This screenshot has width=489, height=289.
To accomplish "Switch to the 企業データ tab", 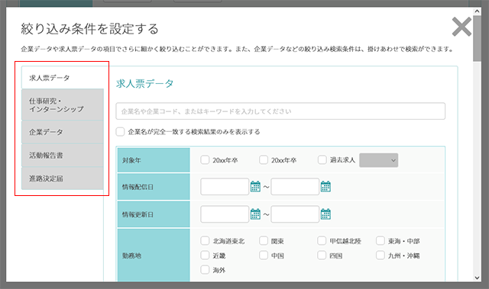I will point(63,132).
